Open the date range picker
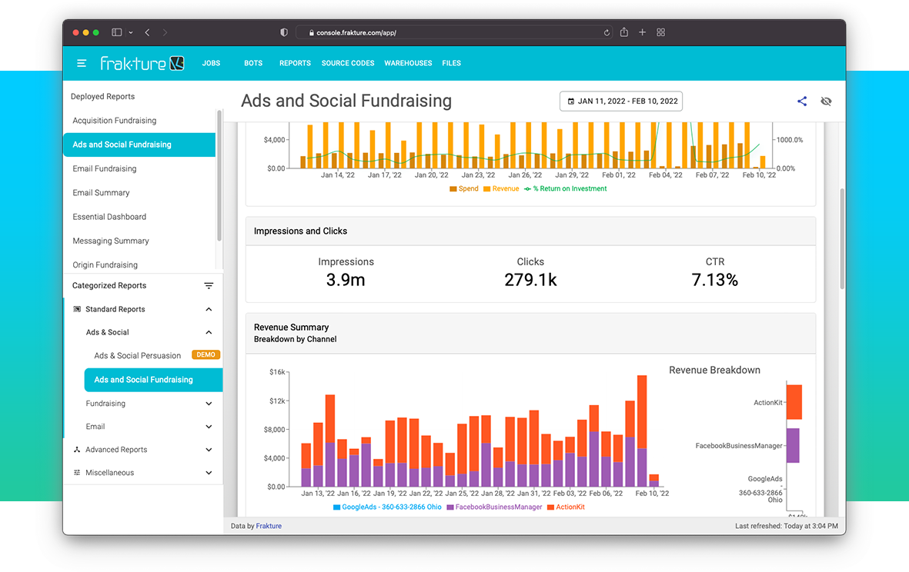 click(x=621, y=101)
